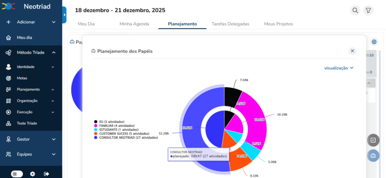Open the search magnifier icon

(355, 11)
